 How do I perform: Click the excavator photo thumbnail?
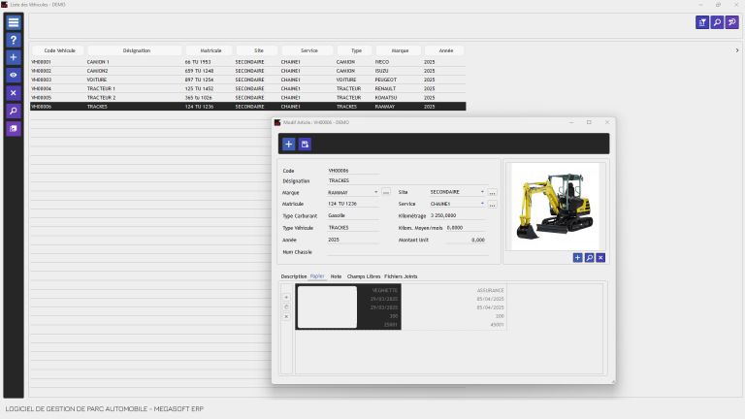(x=555, y=207)
